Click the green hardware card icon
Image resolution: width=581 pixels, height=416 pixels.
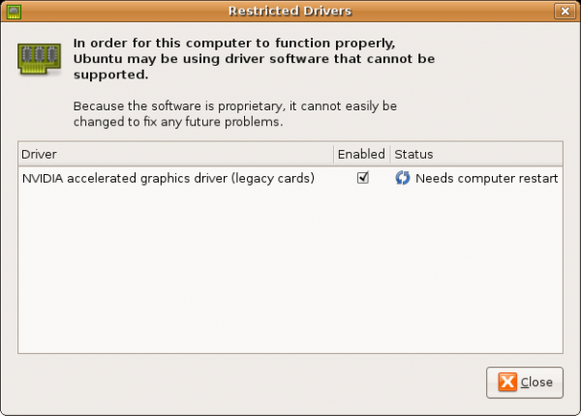click(x=38, y=60)
